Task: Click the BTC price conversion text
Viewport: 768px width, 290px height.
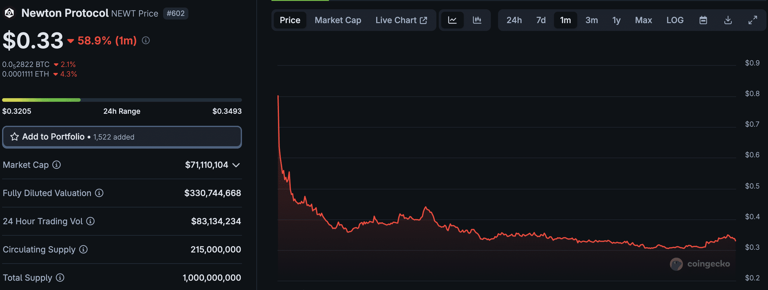Action: pyautogui.click(x=26, y=65)
